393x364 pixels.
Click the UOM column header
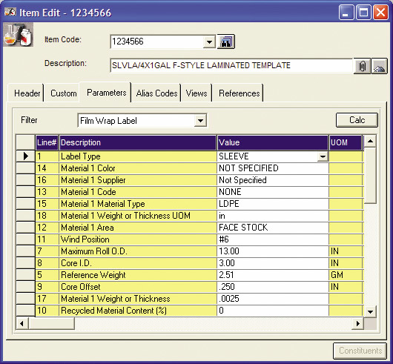(x=346, y=142)
